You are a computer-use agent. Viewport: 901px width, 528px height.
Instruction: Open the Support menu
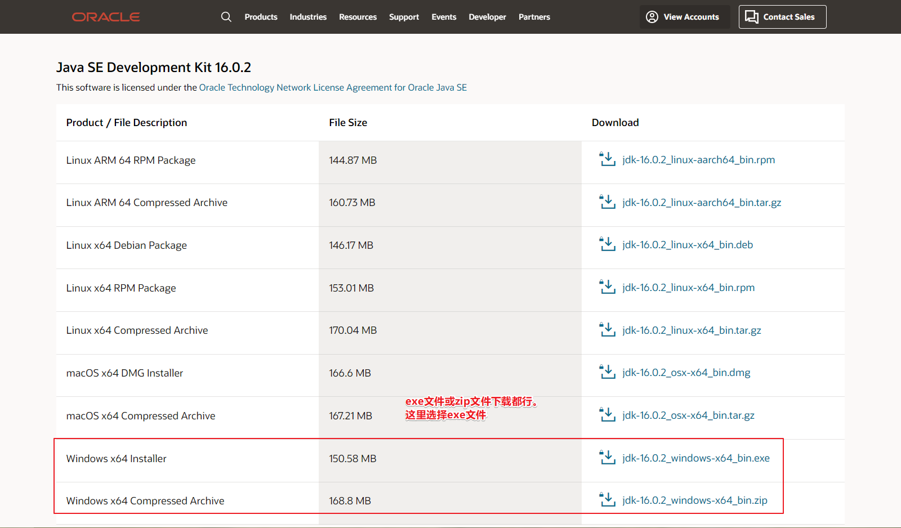point(404,17)
